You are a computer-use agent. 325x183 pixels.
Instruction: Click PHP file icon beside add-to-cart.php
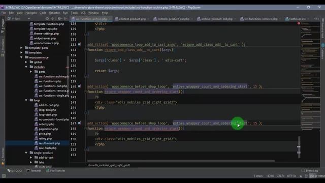click(36, 105)
